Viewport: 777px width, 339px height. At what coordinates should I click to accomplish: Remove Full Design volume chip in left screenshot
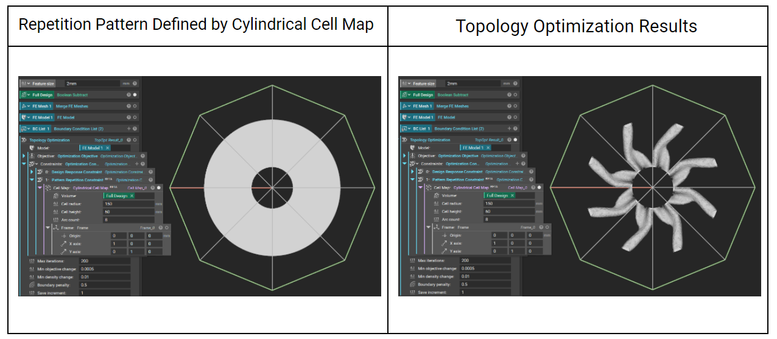pos(132,196)
